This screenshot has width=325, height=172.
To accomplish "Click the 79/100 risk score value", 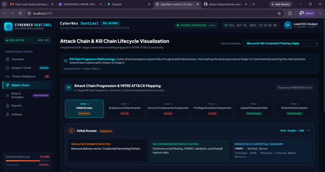I will click(44, 157).
